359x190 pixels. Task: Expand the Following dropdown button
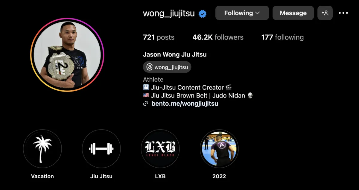tap(242, 13)
